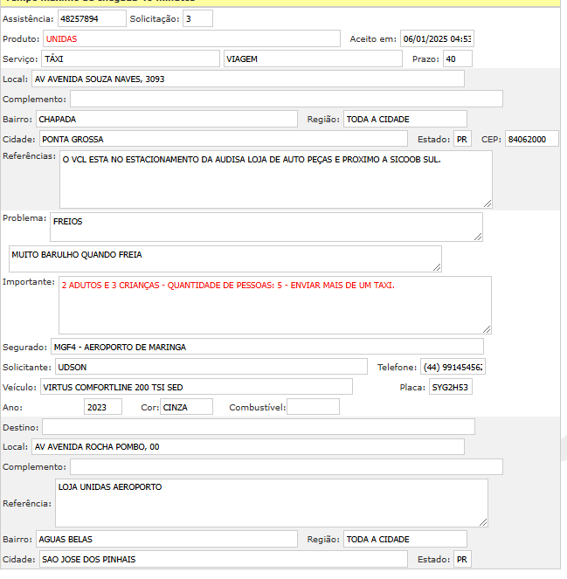The image size is (567, 579).
Task: Focus the Telefone field
Action: coord(453,367)
